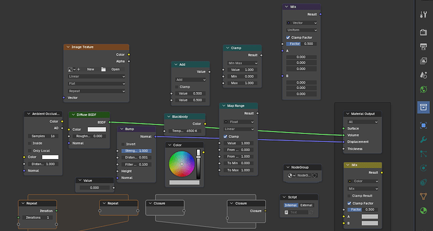Toggle Clamp Factor in the color Mix node

pos(350,203)
